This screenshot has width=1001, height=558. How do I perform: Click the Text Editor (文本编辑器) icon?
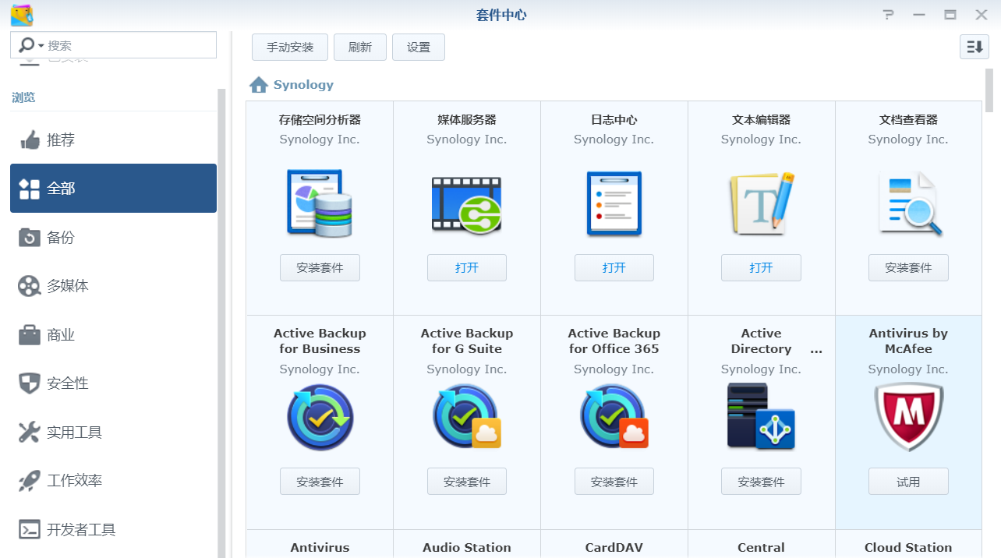(x=761, y=203)
